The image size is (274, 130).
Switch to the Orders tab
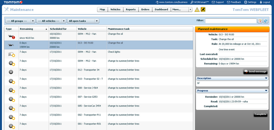tap(145, 9)
